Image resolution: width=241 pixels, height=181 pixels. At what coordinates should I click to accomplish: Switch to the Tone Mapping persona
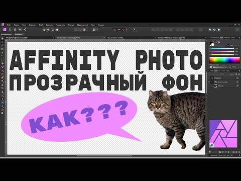pyautogui.click(x=20, y=30)
